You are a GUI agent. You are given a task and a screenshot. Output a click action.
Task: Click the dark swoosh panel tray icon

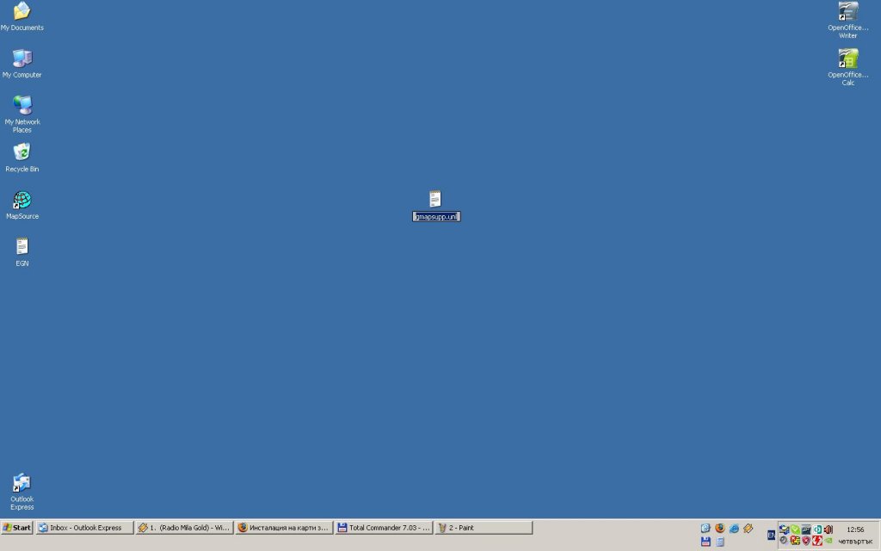(805, 529)
